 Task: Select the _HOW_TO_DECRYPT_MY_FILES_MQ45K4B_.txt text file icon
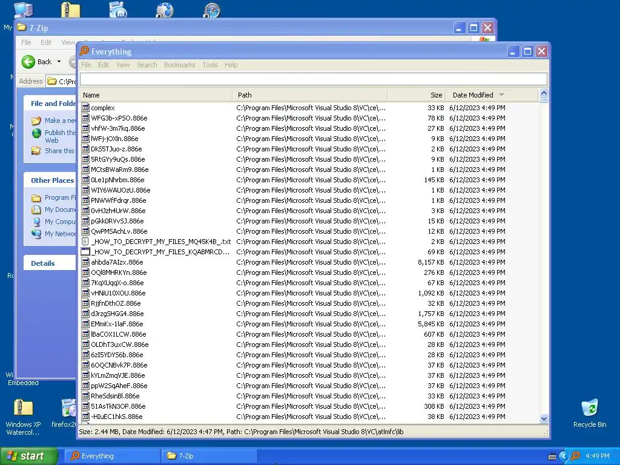click(85, 241)
